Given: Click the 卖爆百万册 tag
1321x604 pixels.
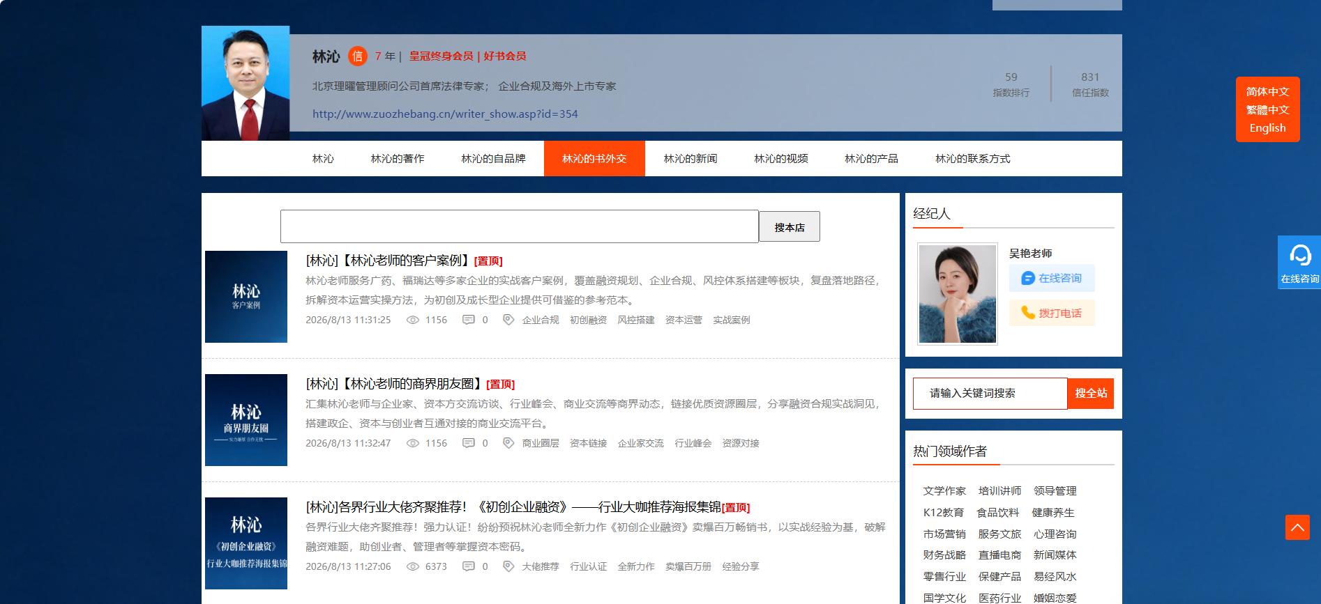Looking at the screenshot, I should click(688, 566).
